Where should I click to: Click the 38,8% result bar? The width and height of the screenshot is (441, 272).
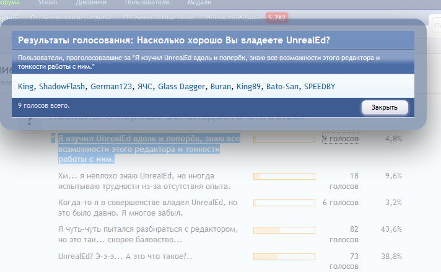[284, 257]
